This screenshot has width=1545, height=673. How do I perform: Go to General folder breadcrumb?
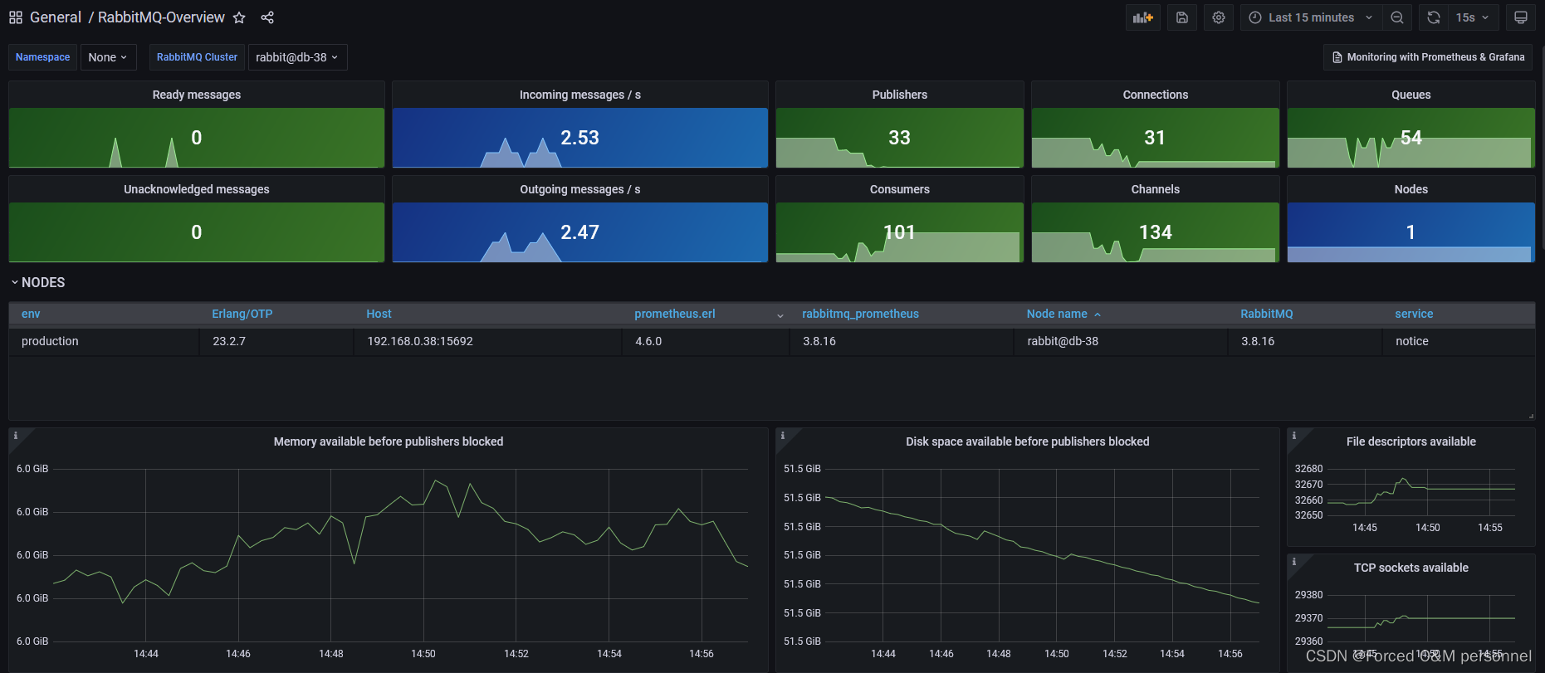[x=56, y=17]
